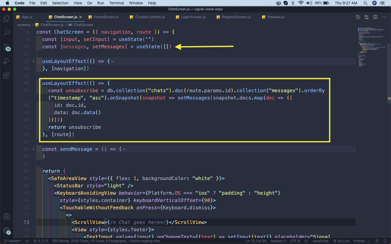Close the ChatScreen.js tab
This screenshot has height=244, width=391.
[x=81, y=17]
